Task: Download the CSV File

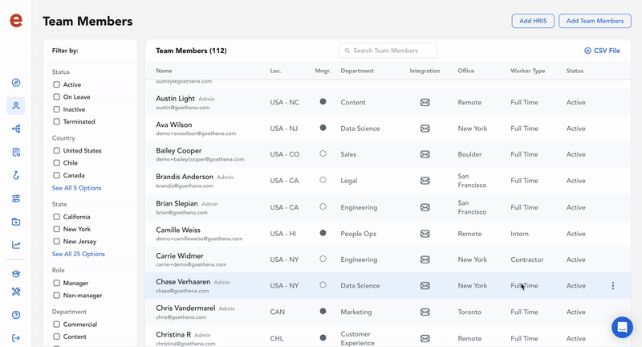Action: [x=602, y=51]
